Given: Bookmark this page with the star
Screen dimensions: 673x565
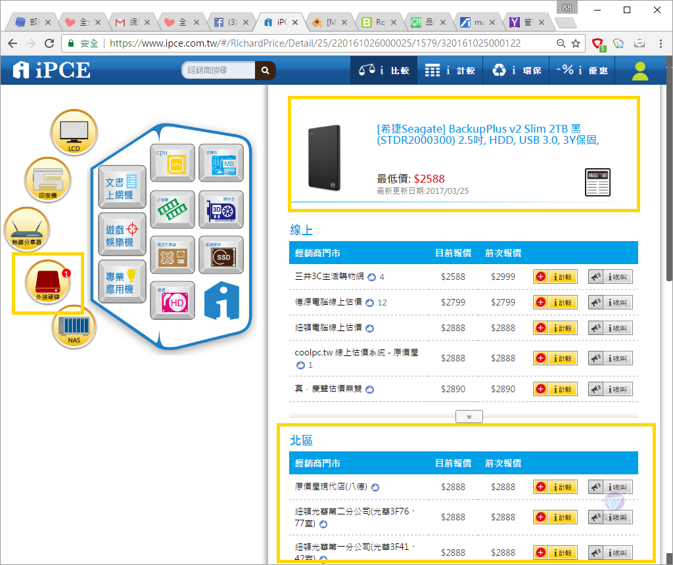Looking at the screenshot, I should (576, 43).
